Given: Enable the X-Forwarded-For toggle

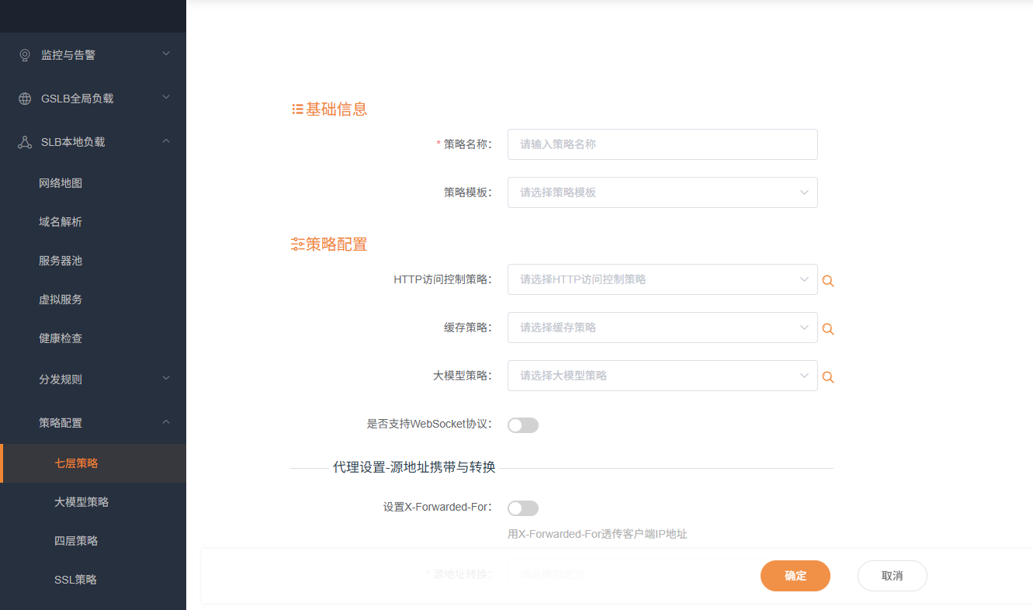Looking at the screenshot, I should (x=522, y=508).
